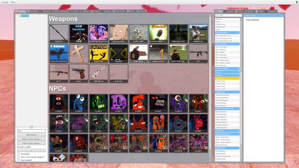Select Easy Animation Tool in the list
This screenshot has width=299, height=168.
pyautogui.click(x=227, y=35)
